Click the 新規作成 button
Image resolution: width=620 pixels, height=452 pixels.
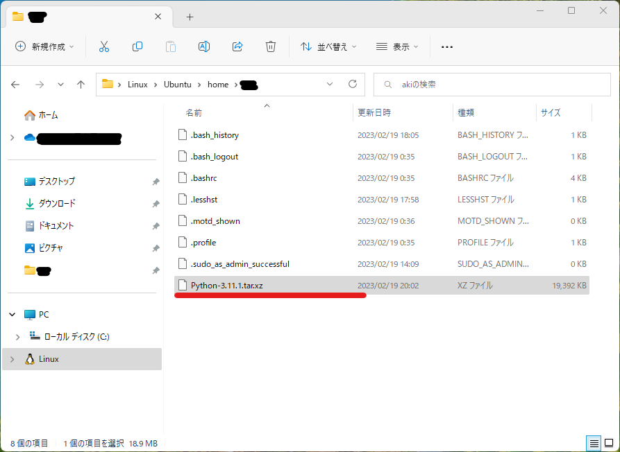click(44, 46)
